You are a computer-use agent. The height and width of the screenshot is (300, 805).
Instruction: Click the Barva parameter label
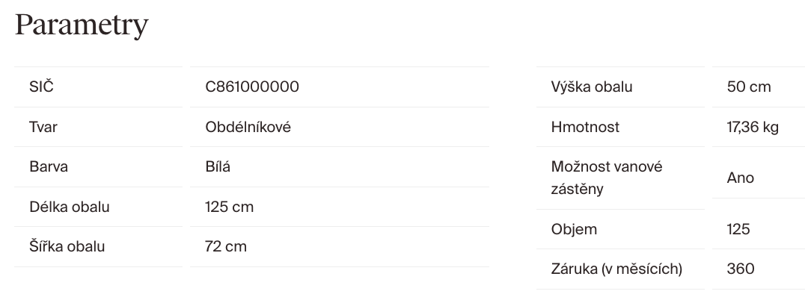[x=49, y=166]
